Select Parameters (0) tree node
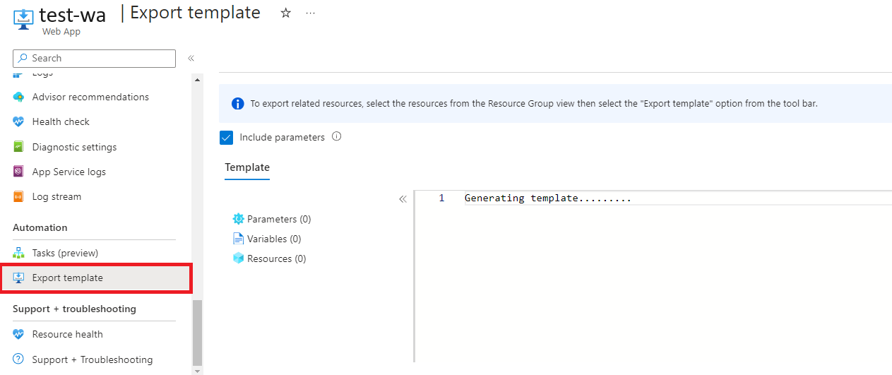The height and width of the screenshot is (375, 892). (x=279, y=219)
